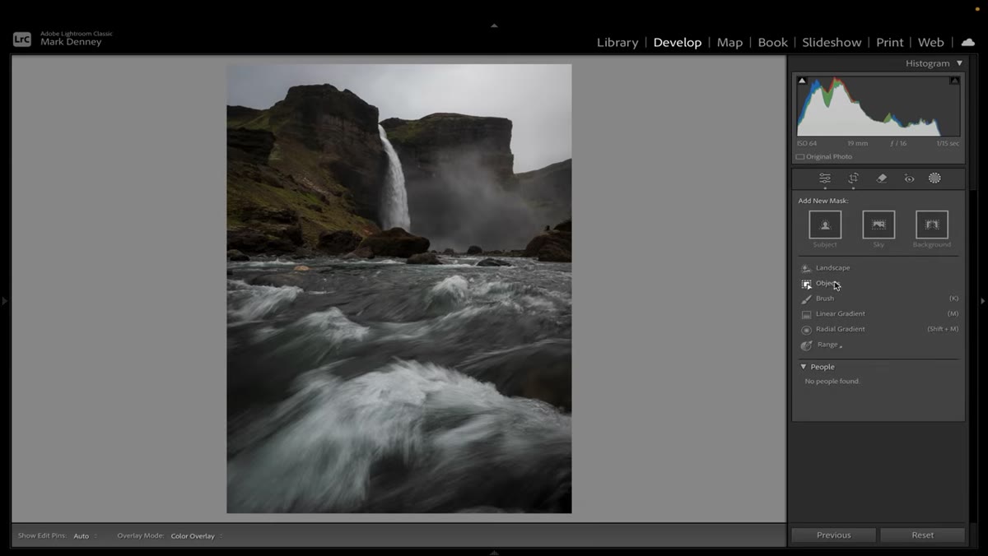Open the Overlay Mode dropdown
The height and width of the screenshot is (556, 988).
click(196, 536)
